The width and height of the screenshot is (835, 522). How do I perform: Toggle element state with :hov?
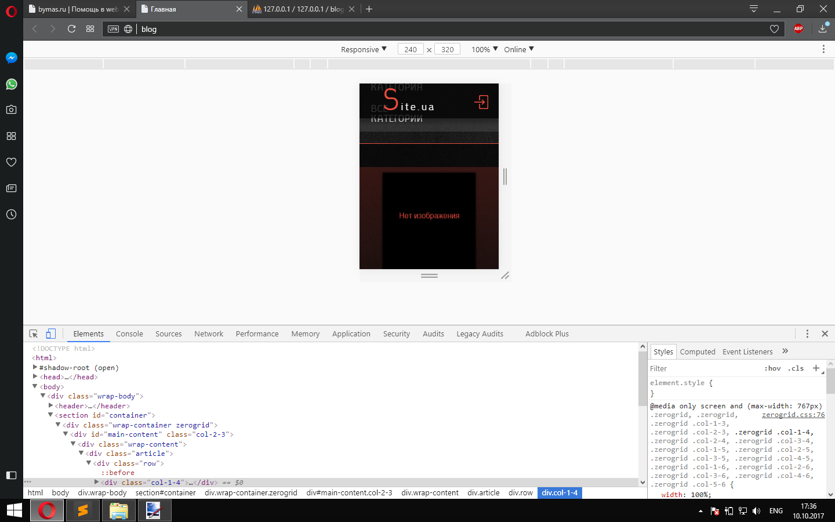point(772,368)
